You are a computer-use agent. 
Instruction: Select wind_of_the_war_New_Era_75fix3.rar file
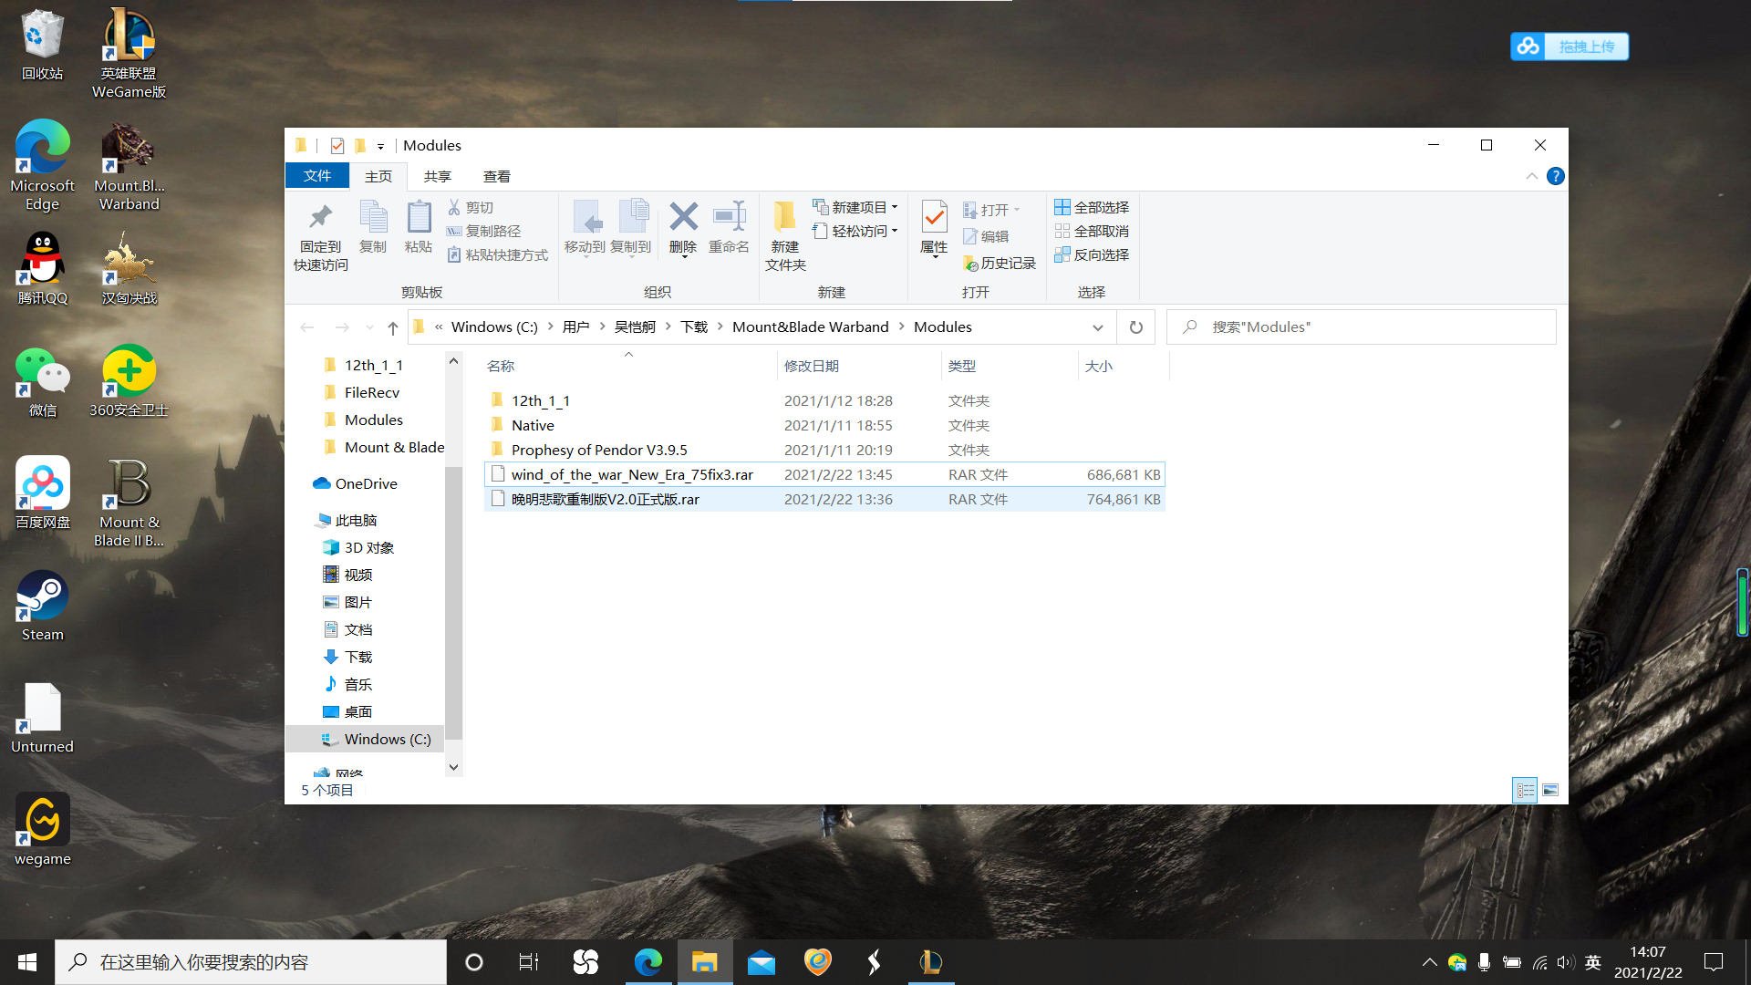[x=825, y=474]
